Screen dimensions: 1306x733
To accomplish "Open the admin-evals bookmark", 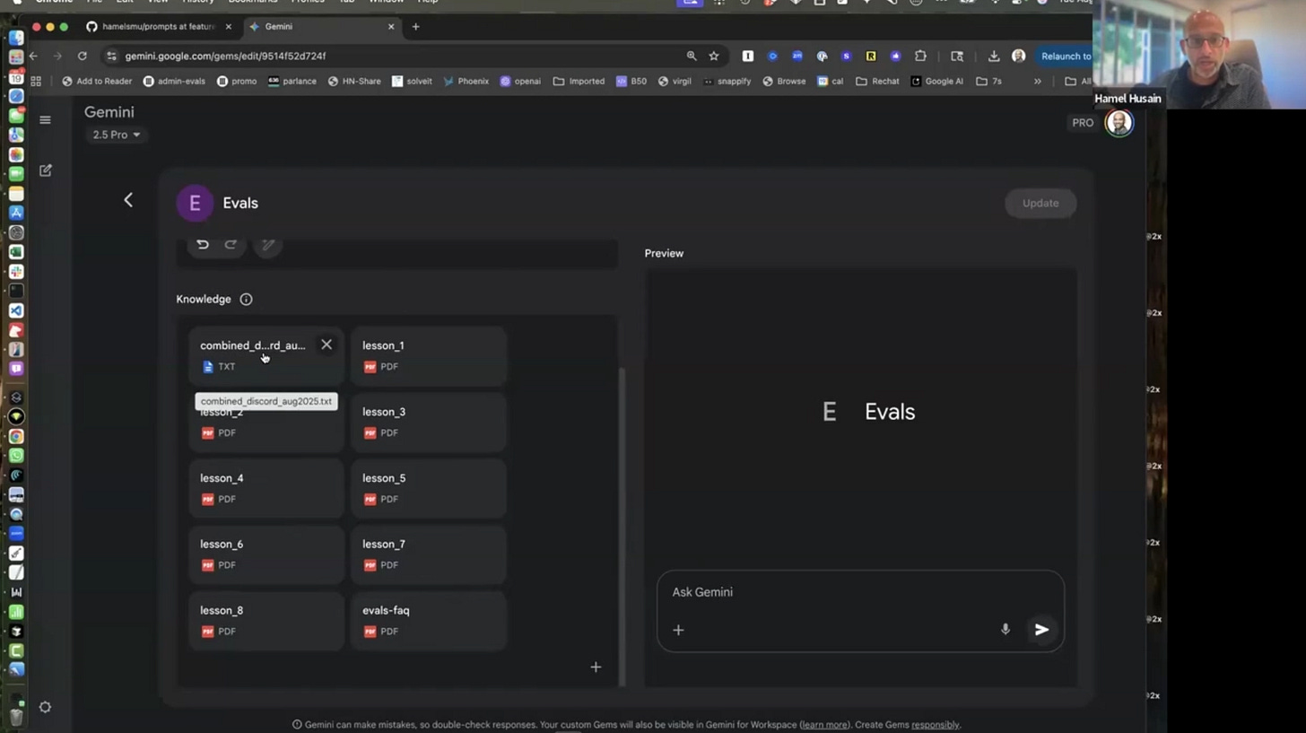I will coord(174,81).
